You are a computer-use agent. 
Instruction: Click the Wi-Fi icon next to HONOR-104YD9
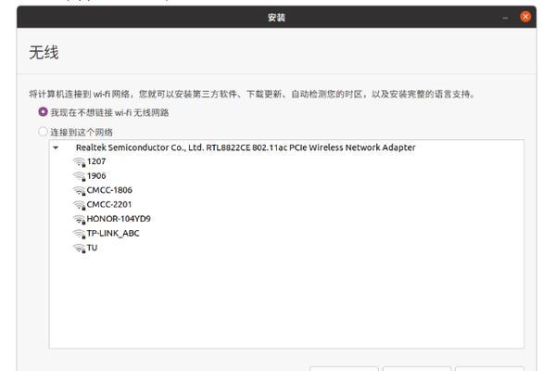coord(80,219)
